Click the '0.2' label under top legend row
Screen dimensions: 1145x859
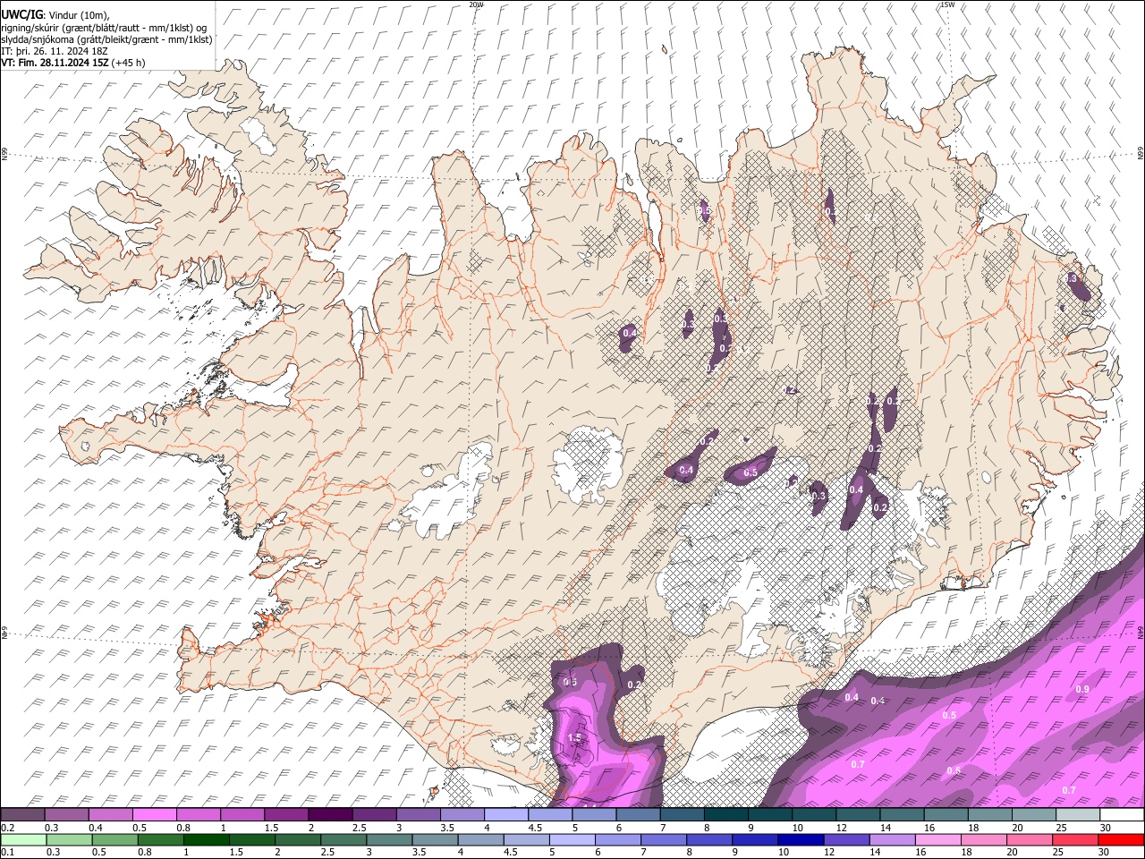pos(6,828)
